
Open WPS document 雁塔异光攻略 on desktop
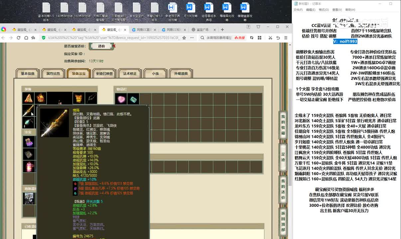(227, 12)
